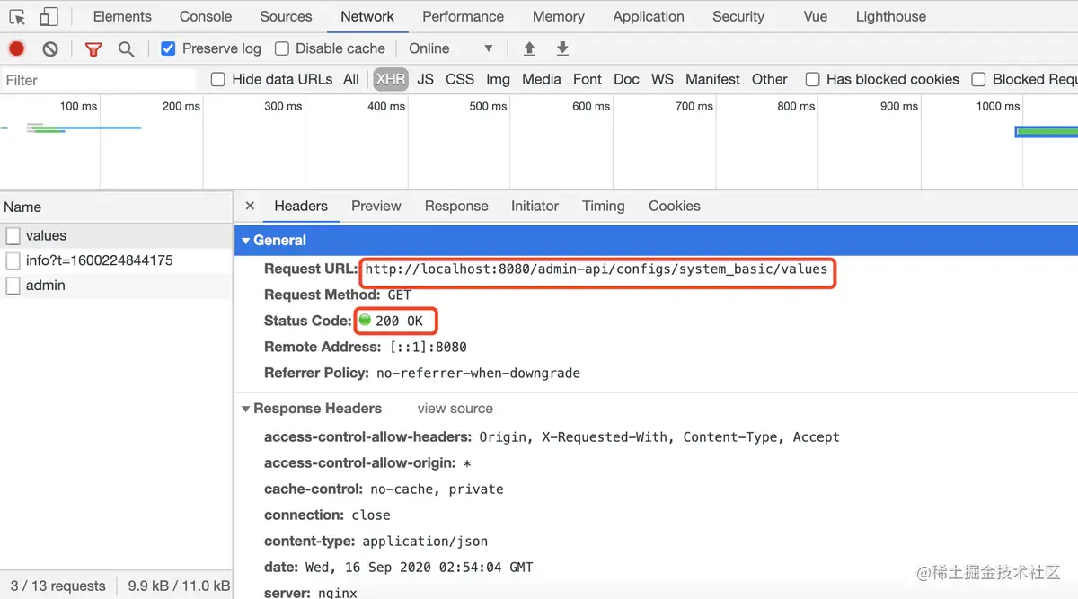Go to the Sources panel

point(286,16)
